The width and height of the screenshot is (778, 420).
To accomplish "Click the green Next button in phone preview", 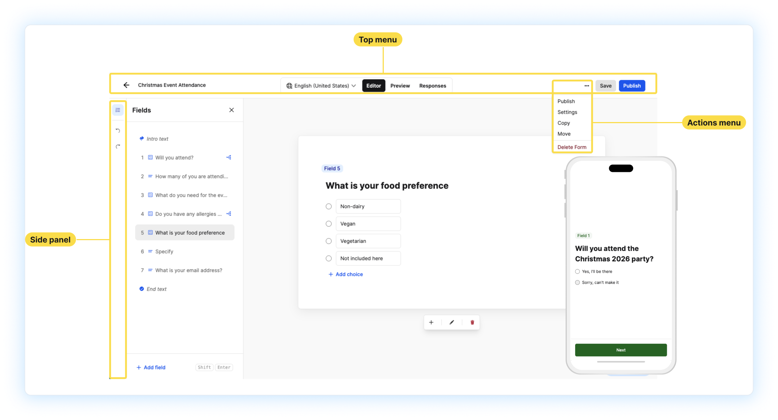I will click(x=621, y=350).
